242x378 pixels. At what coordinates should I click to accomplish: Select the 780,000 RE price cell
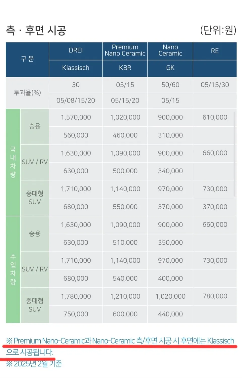click(x=215, y=296)
